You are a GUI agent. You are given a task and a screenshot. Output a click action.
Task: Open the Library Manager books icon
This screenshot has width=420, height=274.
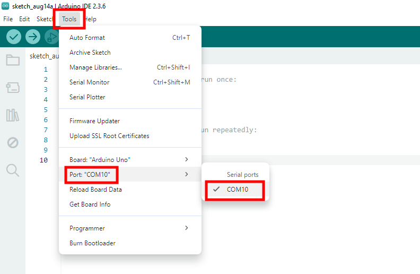(x=13, y=115)
